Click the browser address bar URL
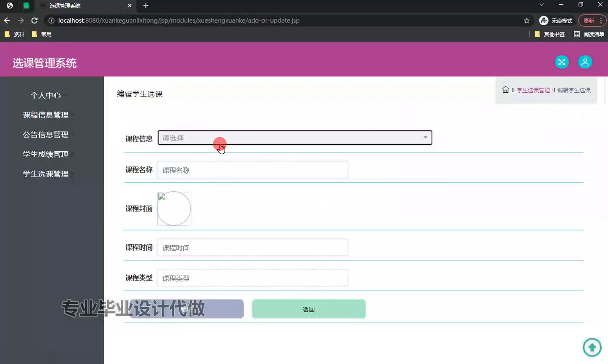The height and width of the screenshot is (364, 608). [x=179, y=21]
